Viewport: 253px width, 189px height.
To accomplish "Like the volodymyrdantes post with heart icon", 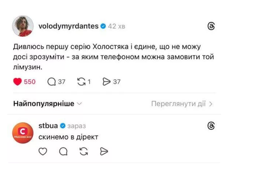I will click(18, 82).
